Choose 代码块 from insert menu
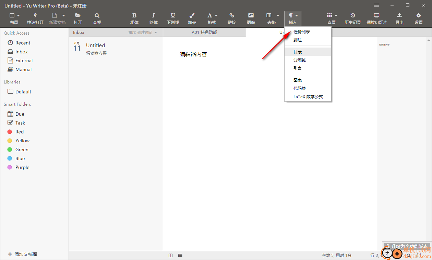 (x=308, y=88)
